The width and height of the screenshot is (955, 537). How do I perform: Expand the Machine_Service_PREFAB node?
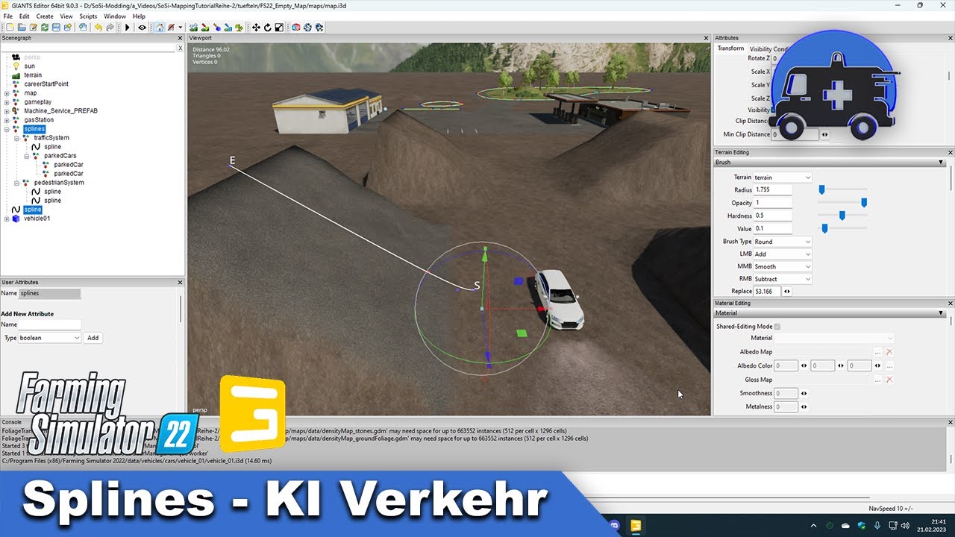pos(7,111)
